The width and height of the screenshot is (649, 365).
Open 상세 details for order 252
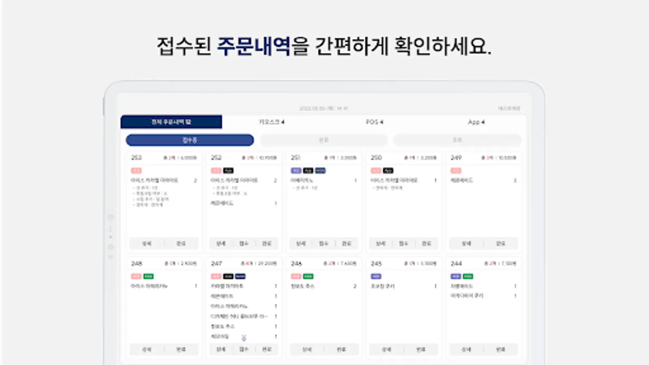pyautogui.click(x=221, y=243)
